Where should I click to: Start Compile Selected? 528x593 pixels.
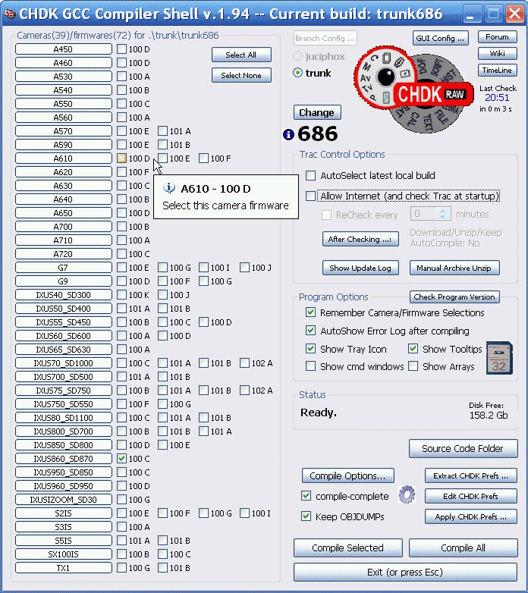click(348, 548)
